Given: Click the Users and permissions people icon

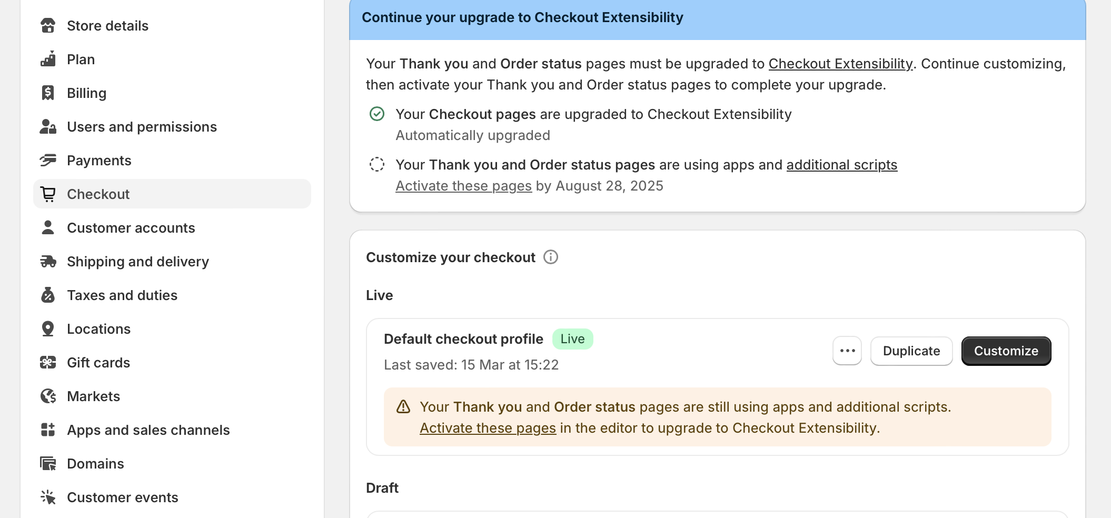Looking at the screenshot, I should tap(48, 126).
